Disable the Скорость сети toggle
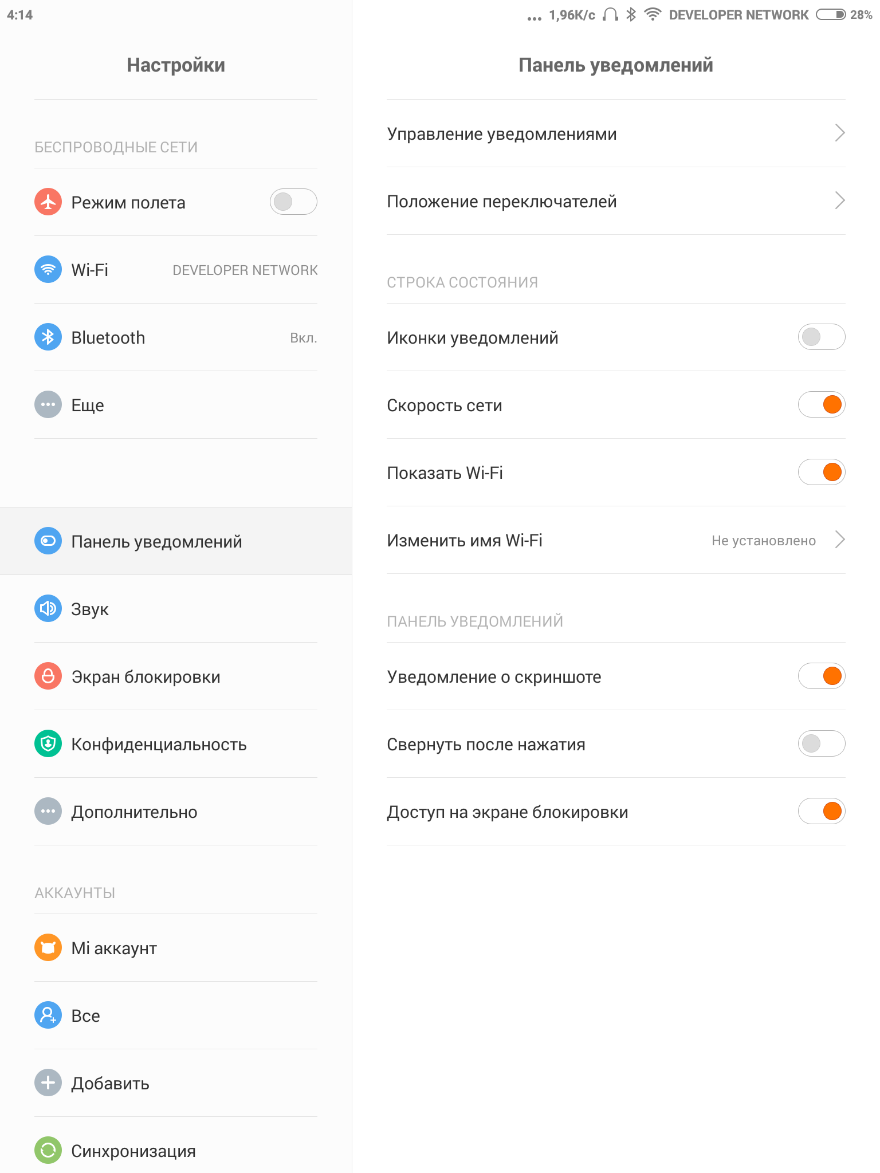Screen dimensions: 880x1173 point(822,404)
